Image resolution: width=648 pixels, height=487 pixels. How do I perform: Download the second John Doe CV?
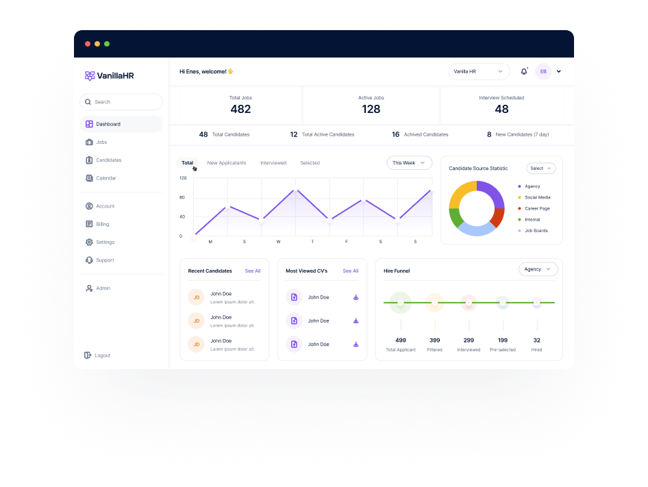click(356, 321)
